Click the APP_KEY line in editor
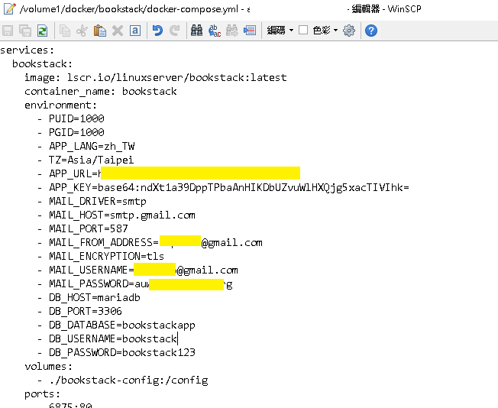Image resolution: width=498 pixels, height=408 pixels. coord(229,187)
